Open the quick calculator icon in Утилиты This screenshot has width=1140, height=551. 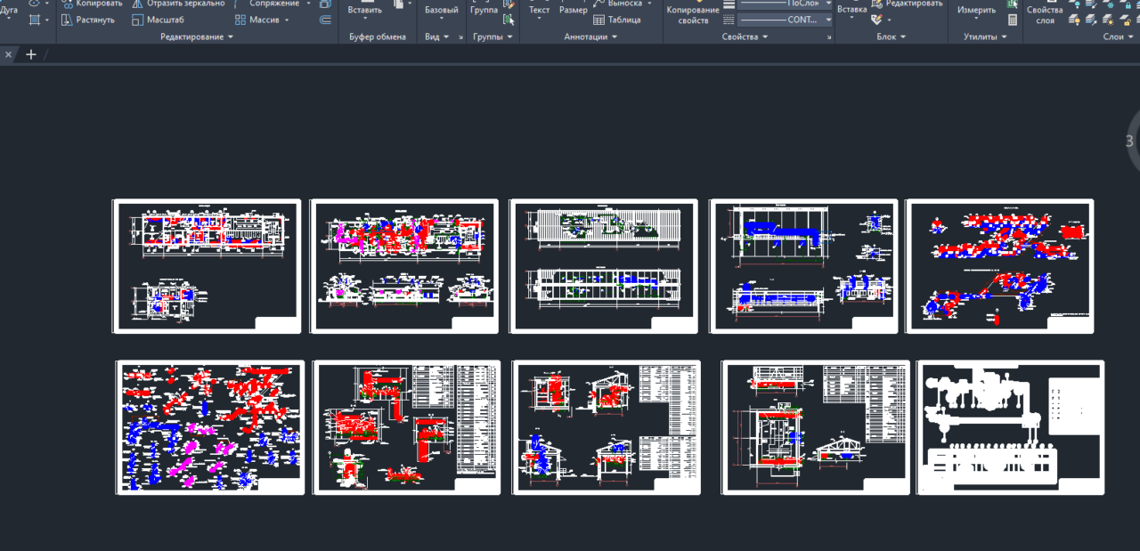[x=1013, y=20]
